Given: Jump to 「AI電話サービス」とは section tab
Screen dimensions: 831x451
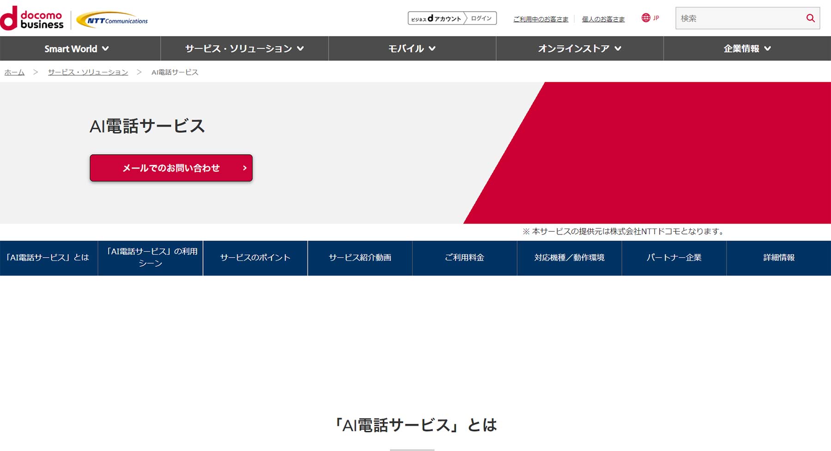Looking at the screenshot, I should click(48, 258).
